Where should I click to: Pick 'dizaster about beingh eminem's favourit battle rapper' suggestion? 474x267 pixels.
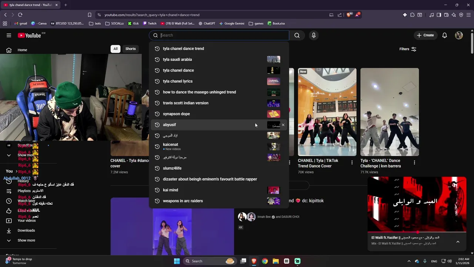tap(218, 179)
